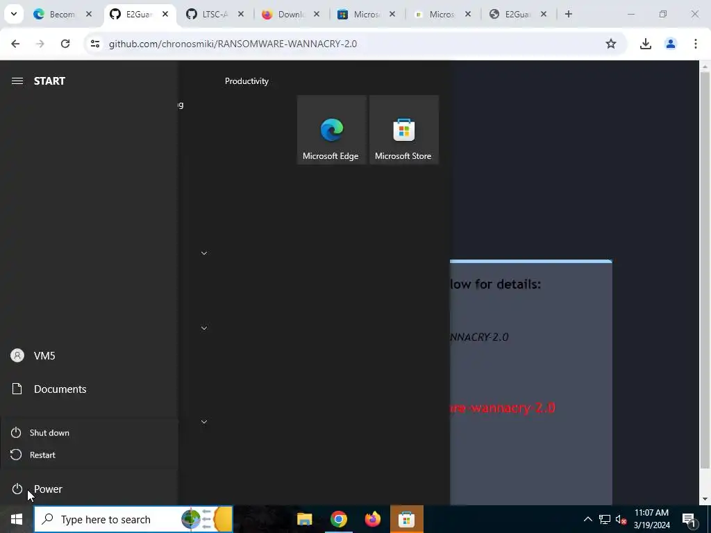Show hidden system tray icons

(x=587, y=519)
